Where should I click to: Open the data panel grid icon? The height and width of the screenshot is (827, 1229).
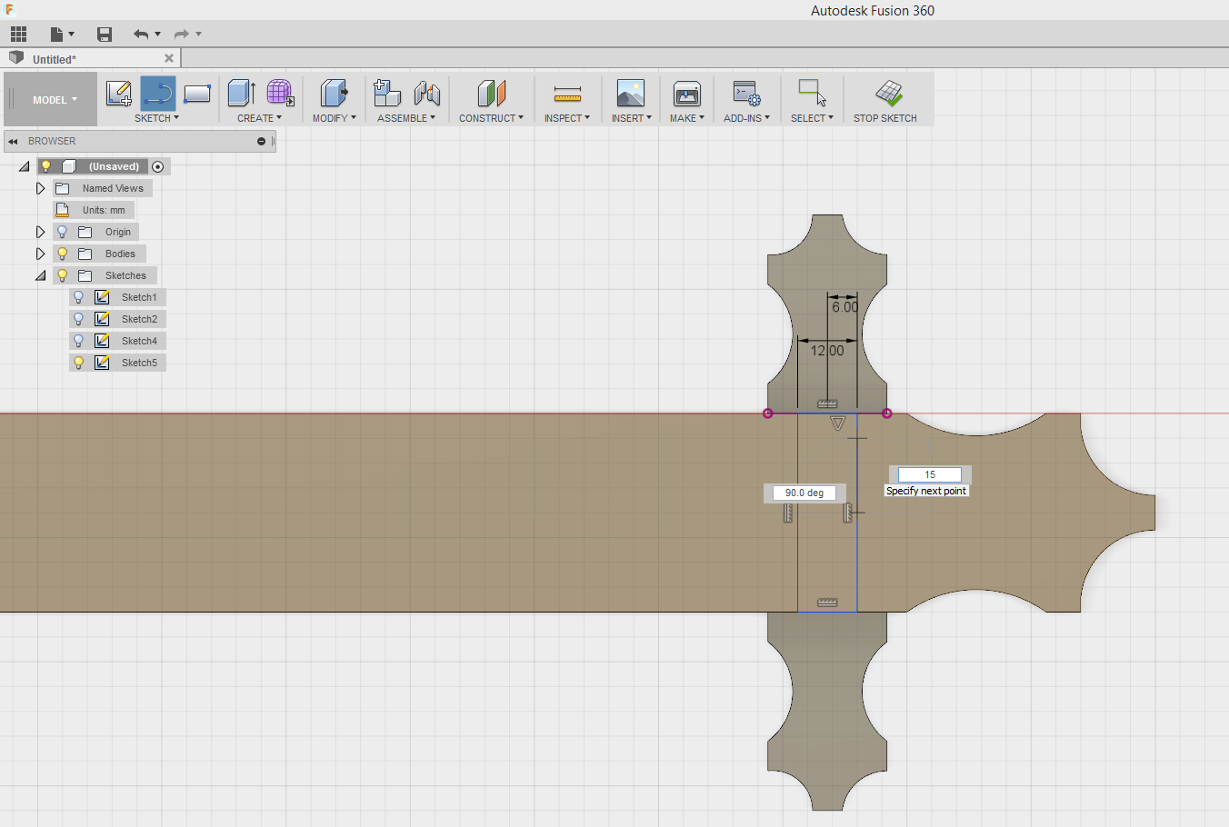[18, 35]
